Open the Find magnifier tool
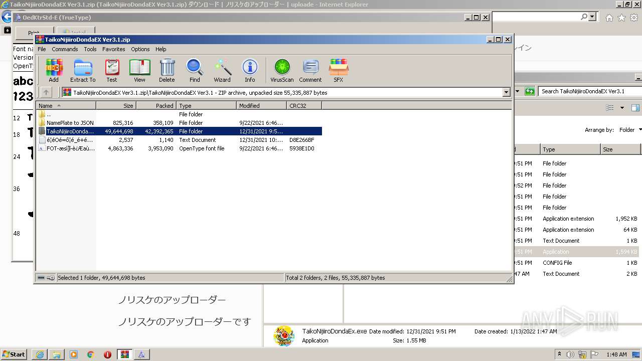The width and height of the screenshot is (642, 361). [x=195, y=70]
